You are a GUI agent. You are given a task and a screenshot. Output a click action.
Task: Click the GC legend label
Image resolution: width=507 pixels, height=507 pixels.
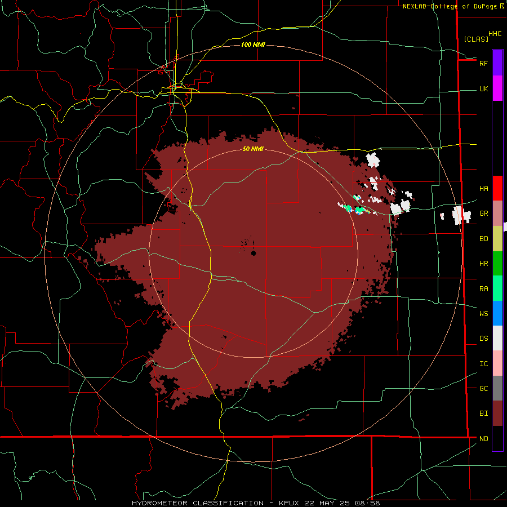pyautogui.click(x=483, y=389)
